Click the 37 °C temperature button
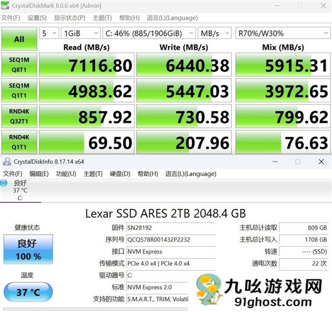 pos(28,292)
